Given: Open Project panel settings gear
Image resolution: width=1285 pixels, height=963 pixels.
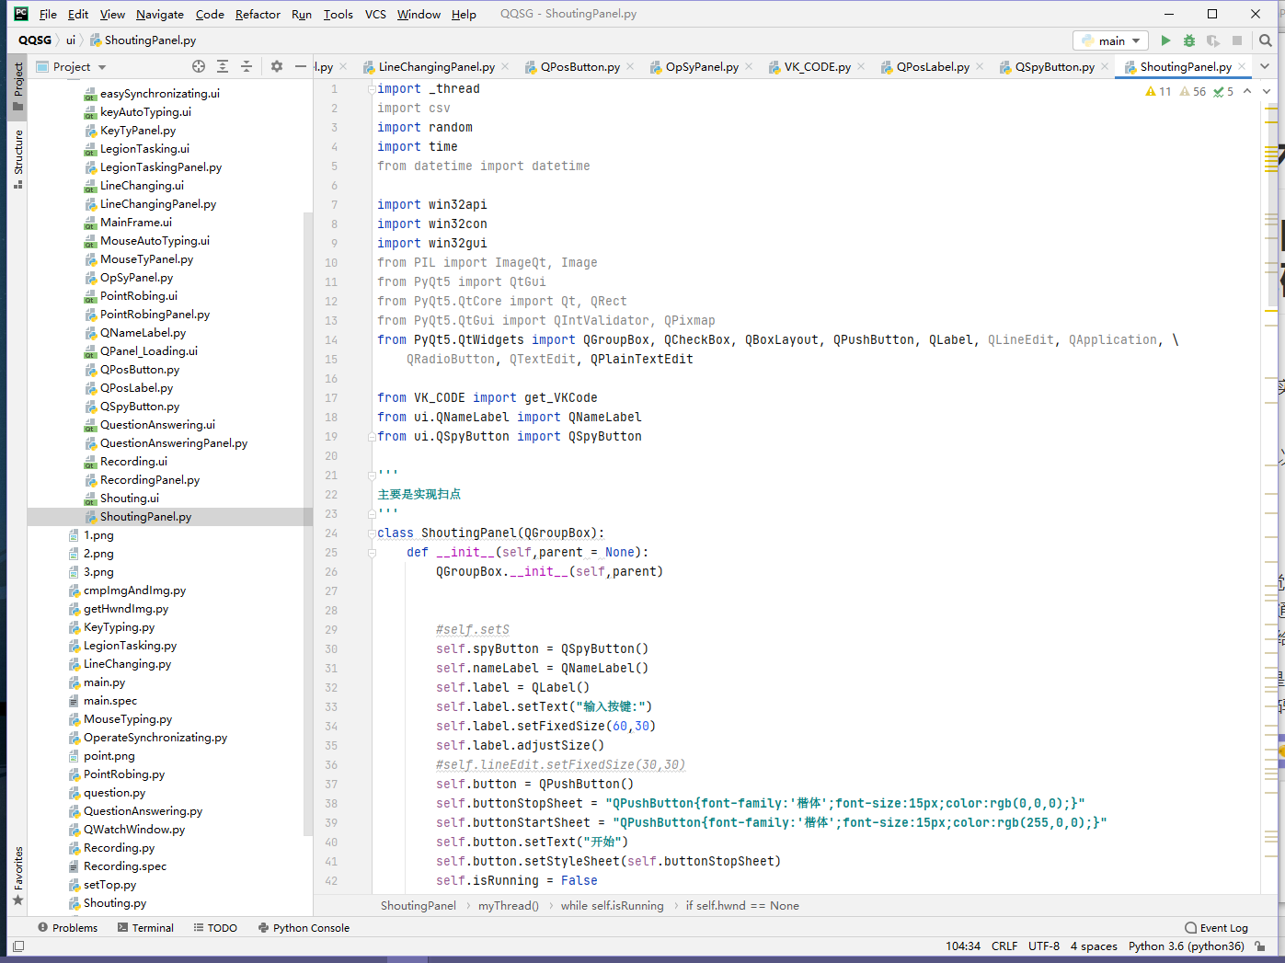Looking at the screenshot, I should 277,66.
